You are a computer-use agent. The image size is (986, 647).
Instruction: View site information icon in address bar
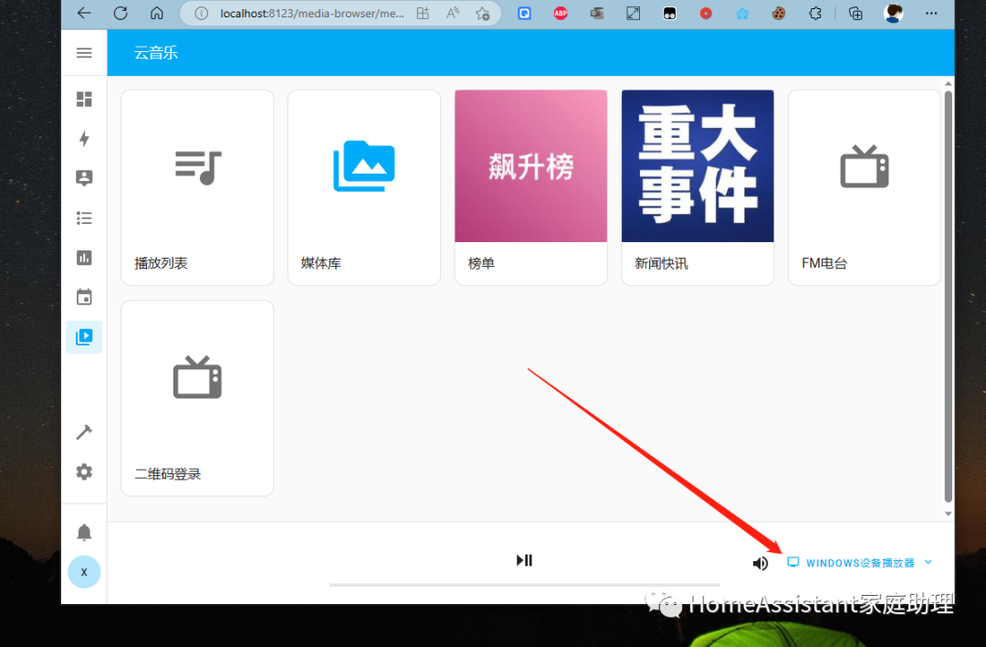coord(201,13)
